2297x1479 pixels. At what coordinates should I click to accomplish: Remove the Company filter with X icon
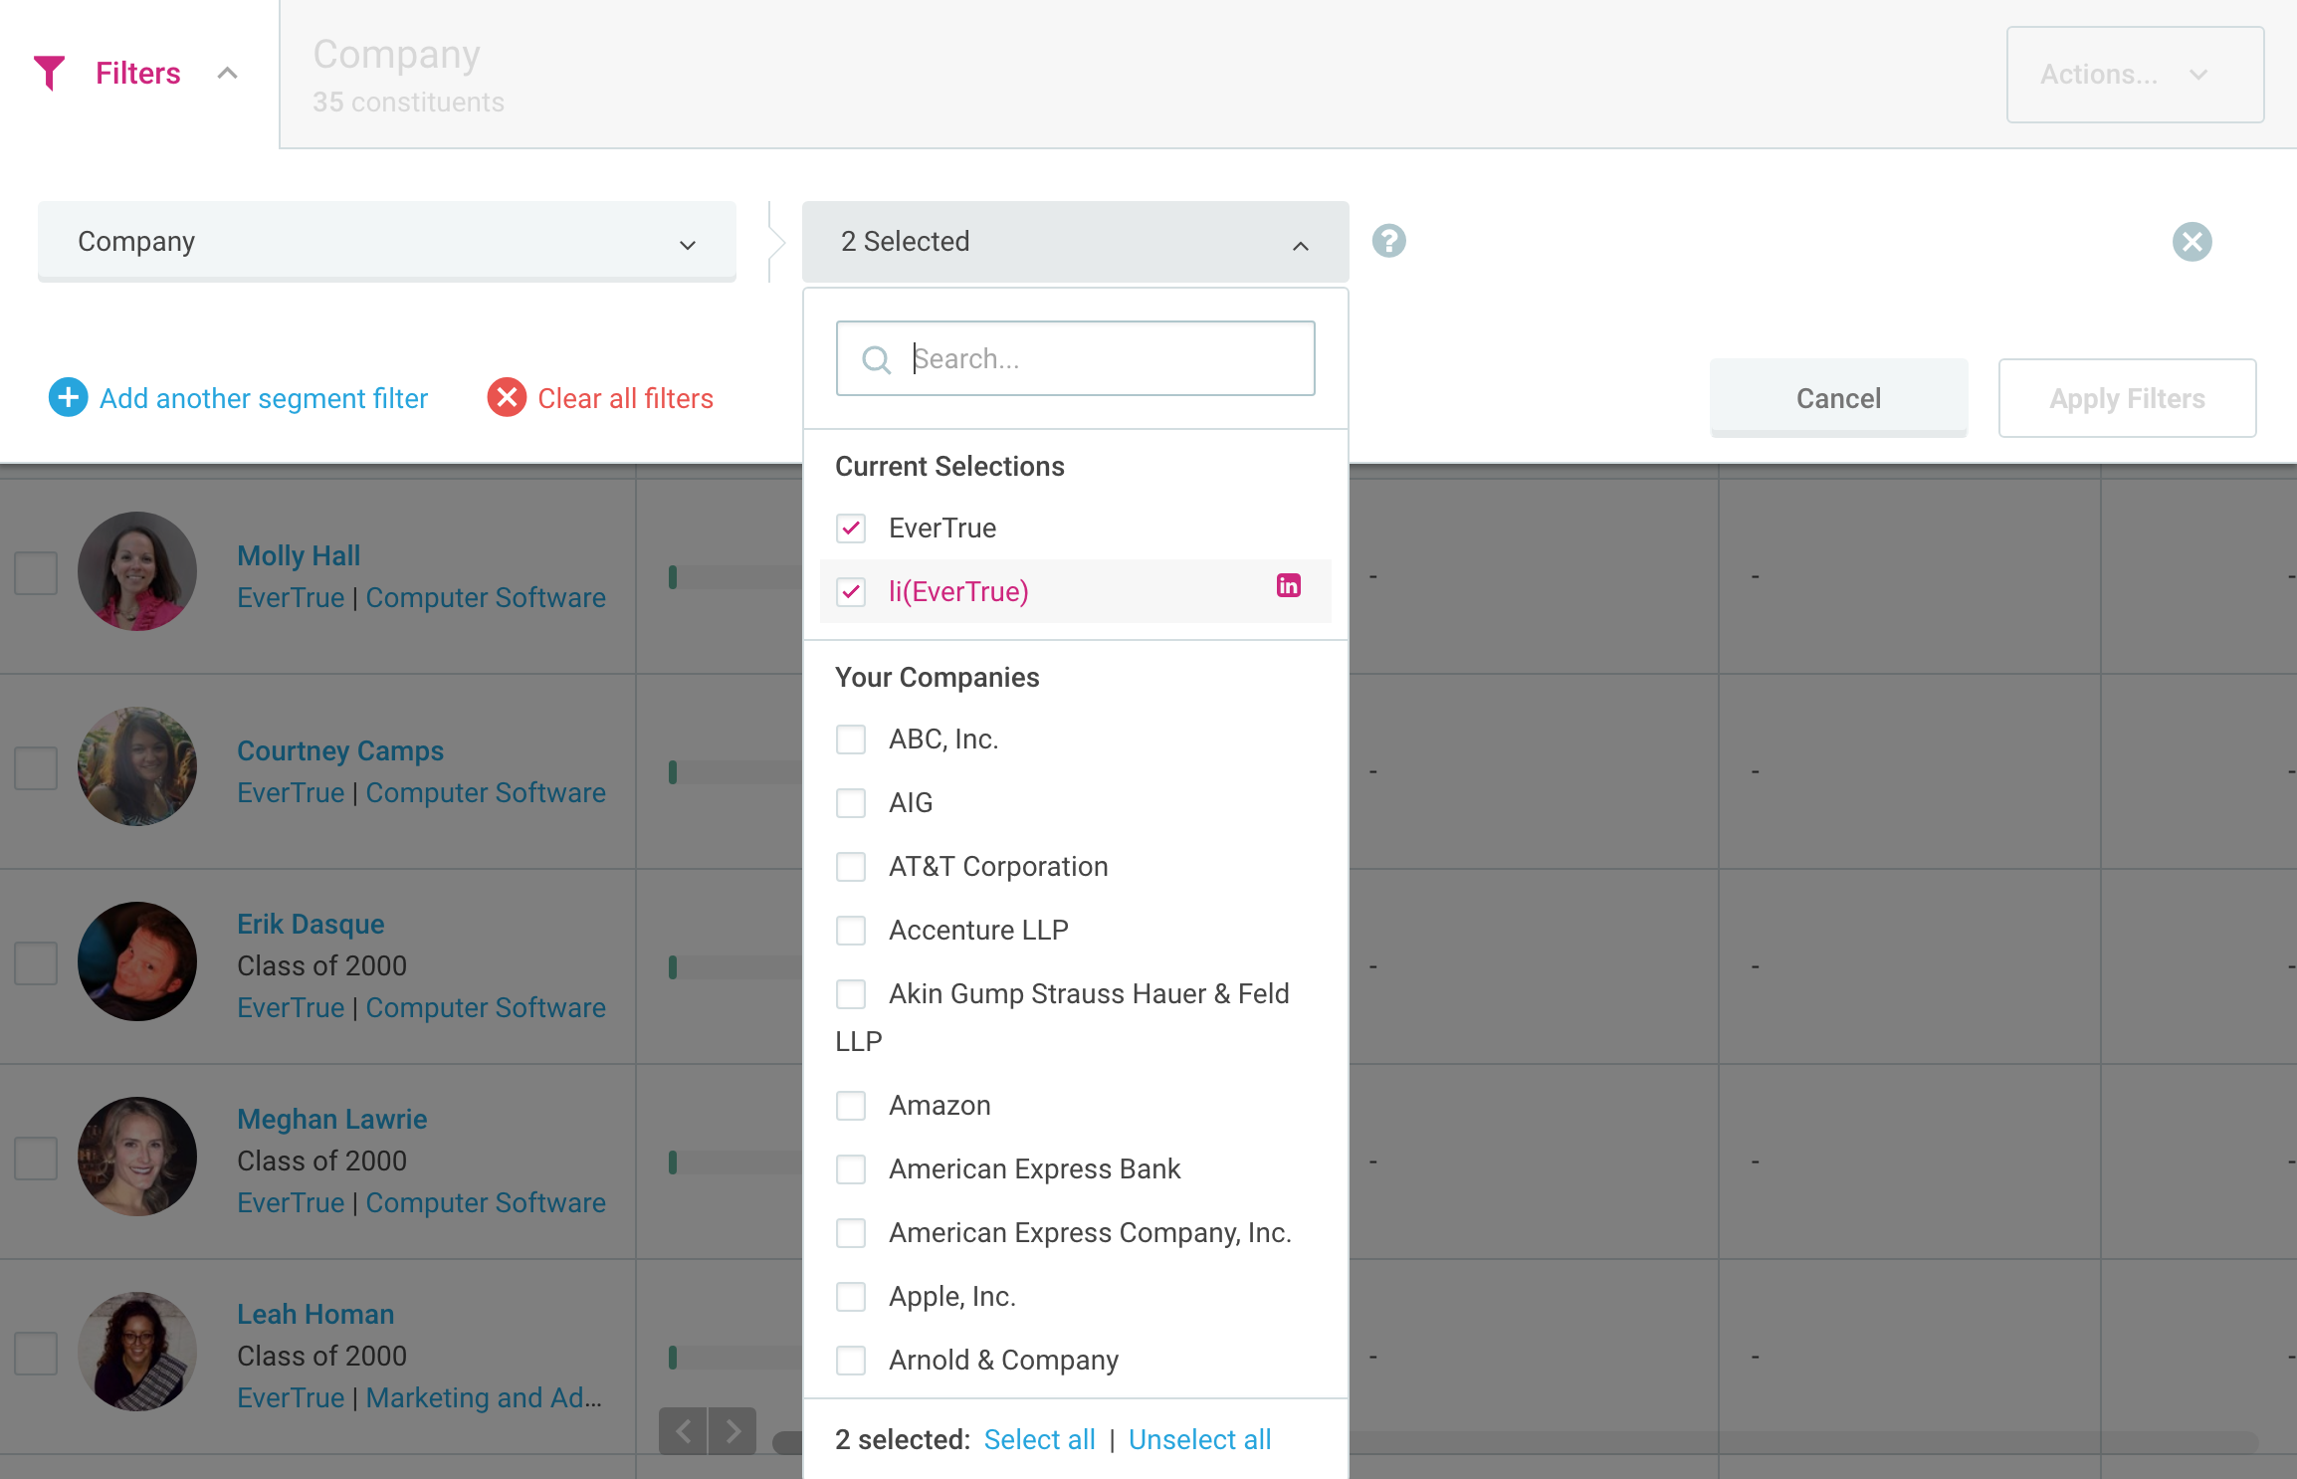2192,242
